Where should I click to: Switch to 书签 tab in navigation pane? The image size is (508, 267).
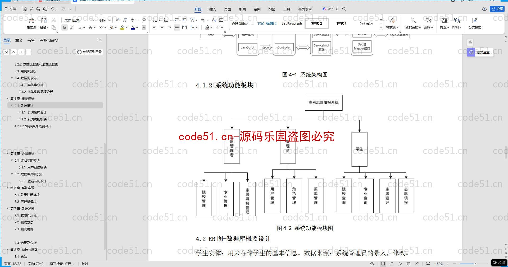click(x=31, y=40)
